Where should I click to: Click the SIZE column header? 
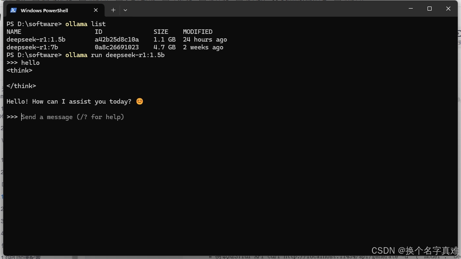tap(161, 32)
